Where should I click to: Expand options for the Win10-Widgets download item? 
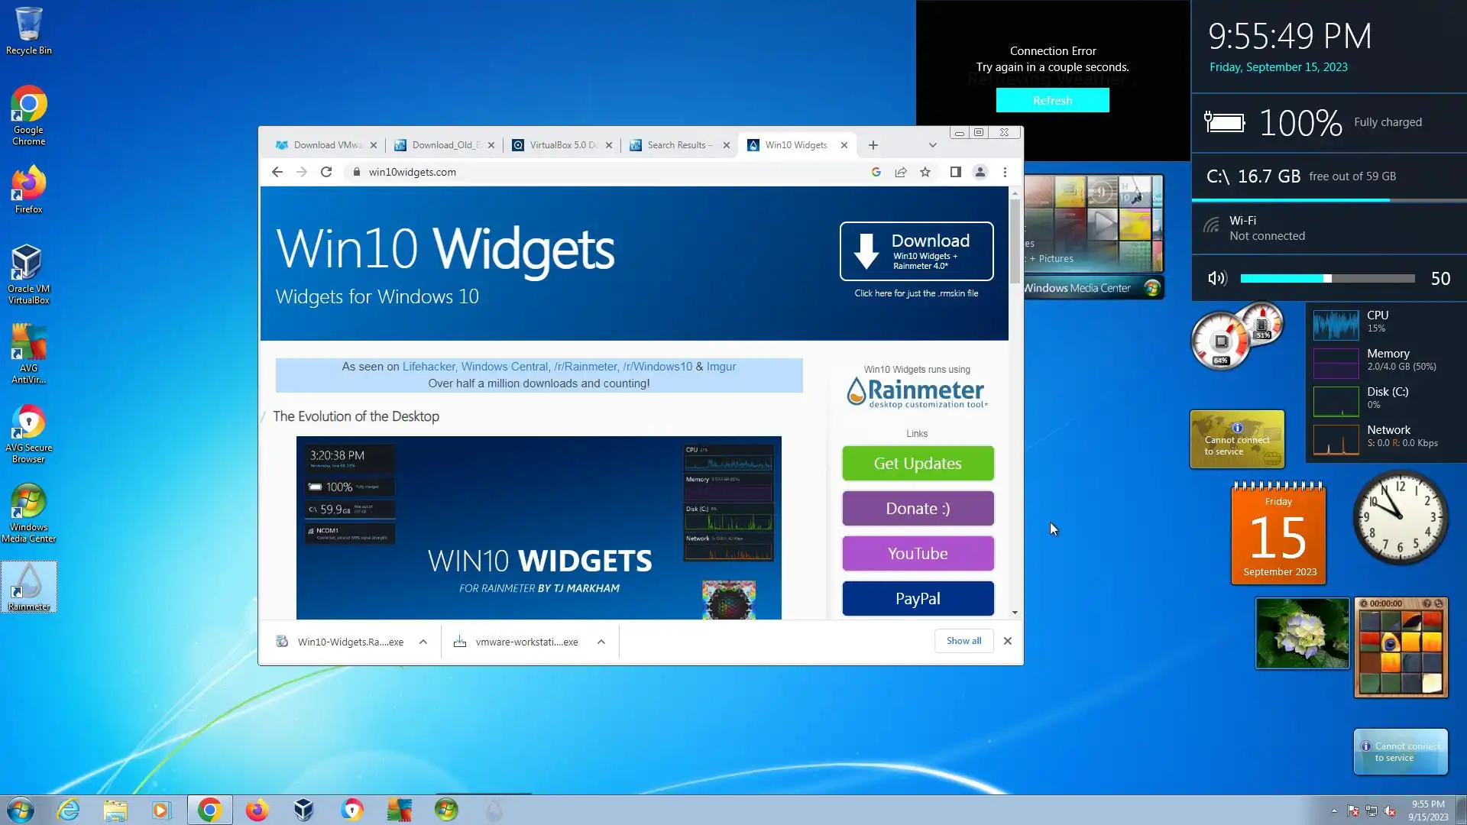423,642
